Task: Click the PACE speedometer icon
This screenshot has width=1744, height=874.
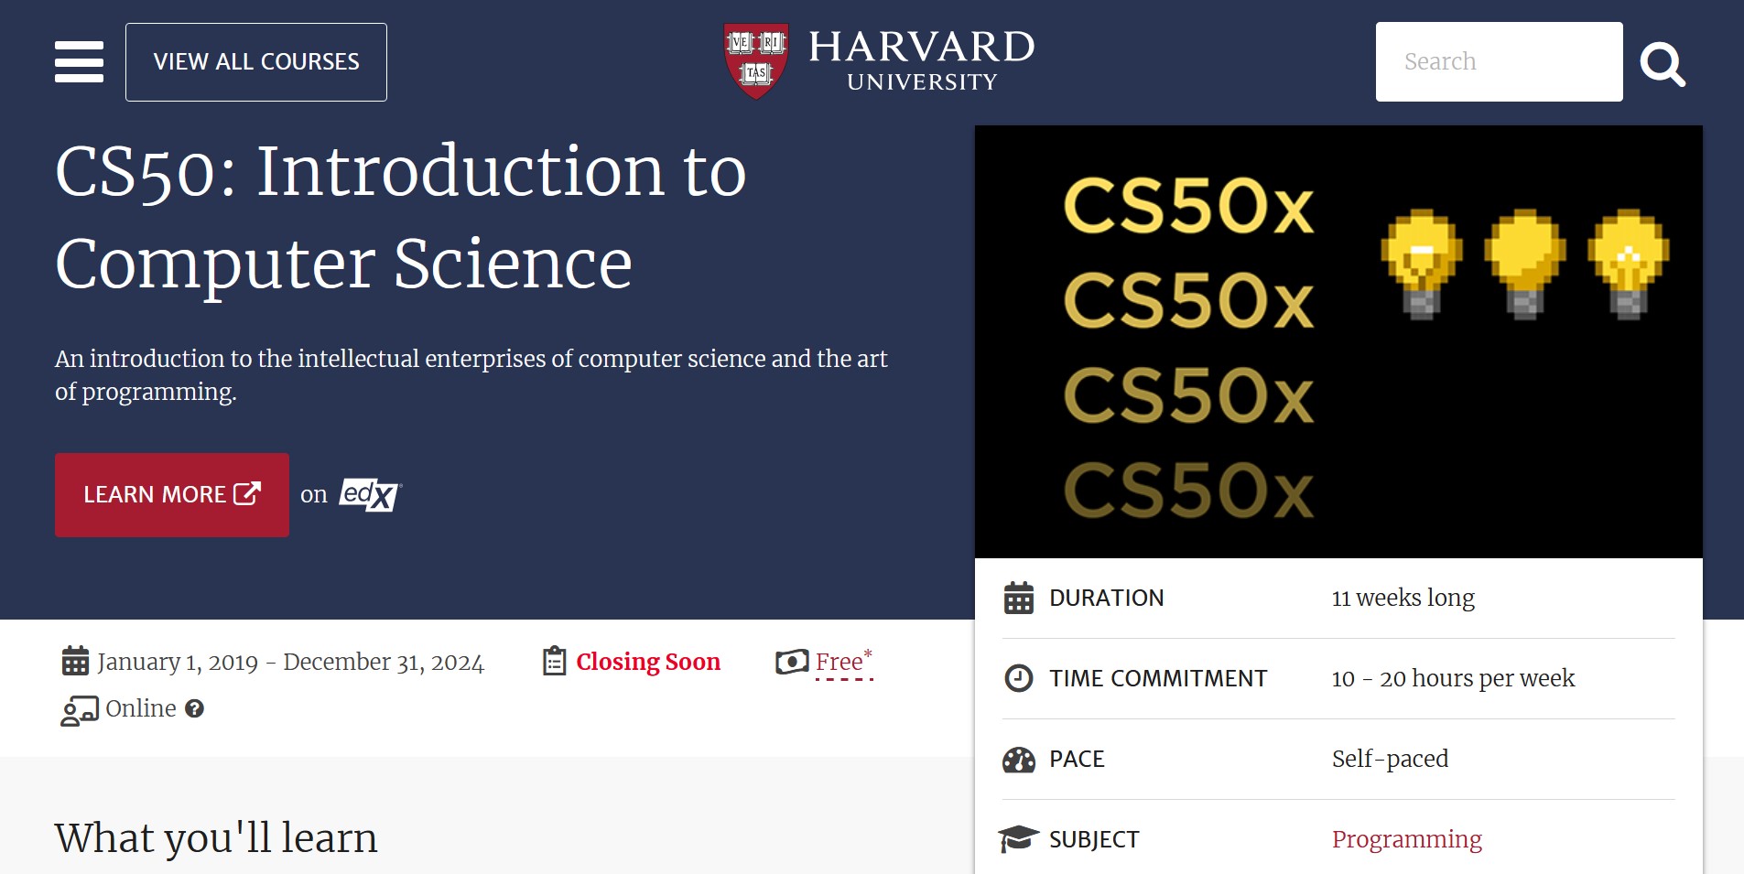Action: pos(1019,759)
